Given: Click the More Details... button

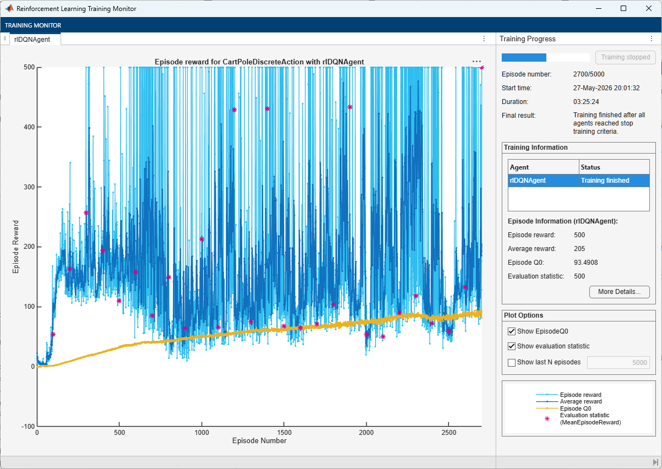Looking at the screenshot, I should coord(620,292).
